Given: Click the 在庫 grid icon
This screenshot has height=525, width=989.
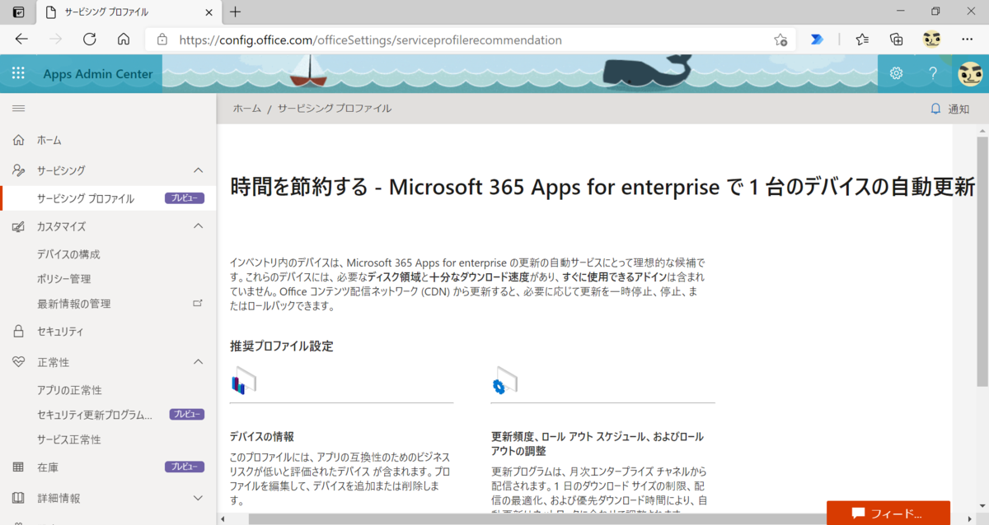Looking at the screenshot, I should point(18,467).
